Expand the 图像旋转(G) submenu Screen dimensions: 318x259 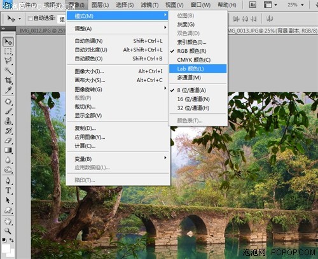coord(118,89)
